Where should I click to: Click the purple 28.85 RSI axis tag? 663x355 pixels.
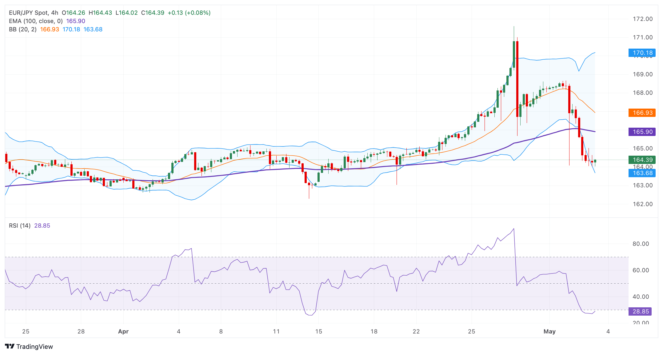pyautogui.click(x=640, y=312)
